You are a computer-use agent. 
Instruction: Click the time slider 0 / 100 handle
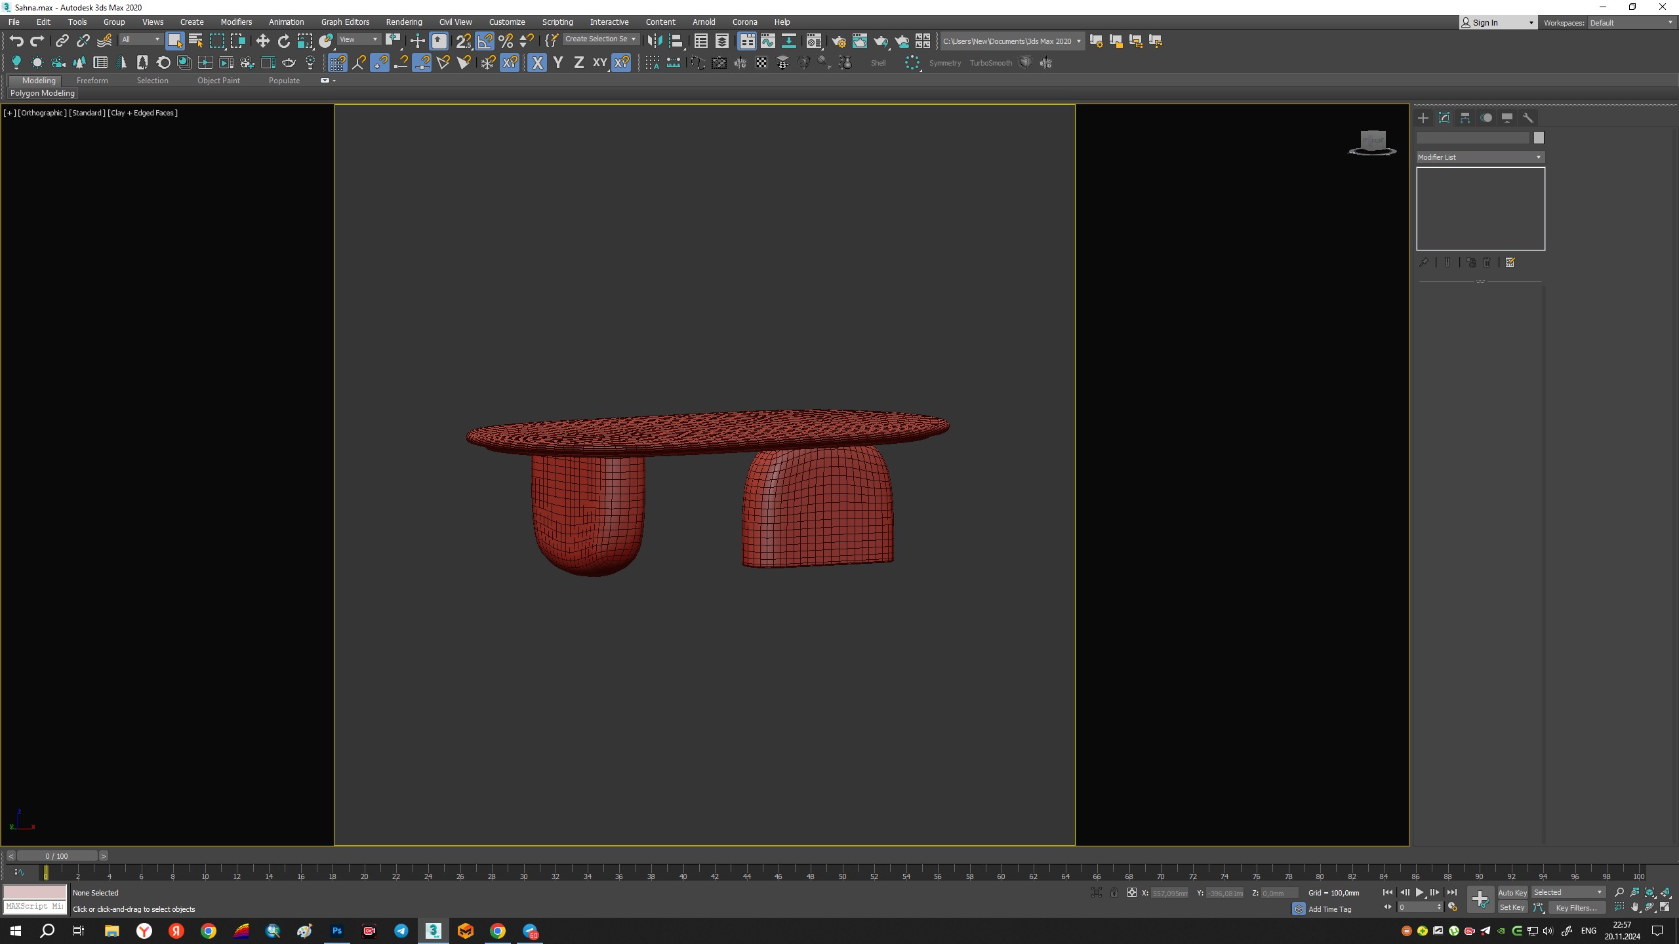click(57, 855)
